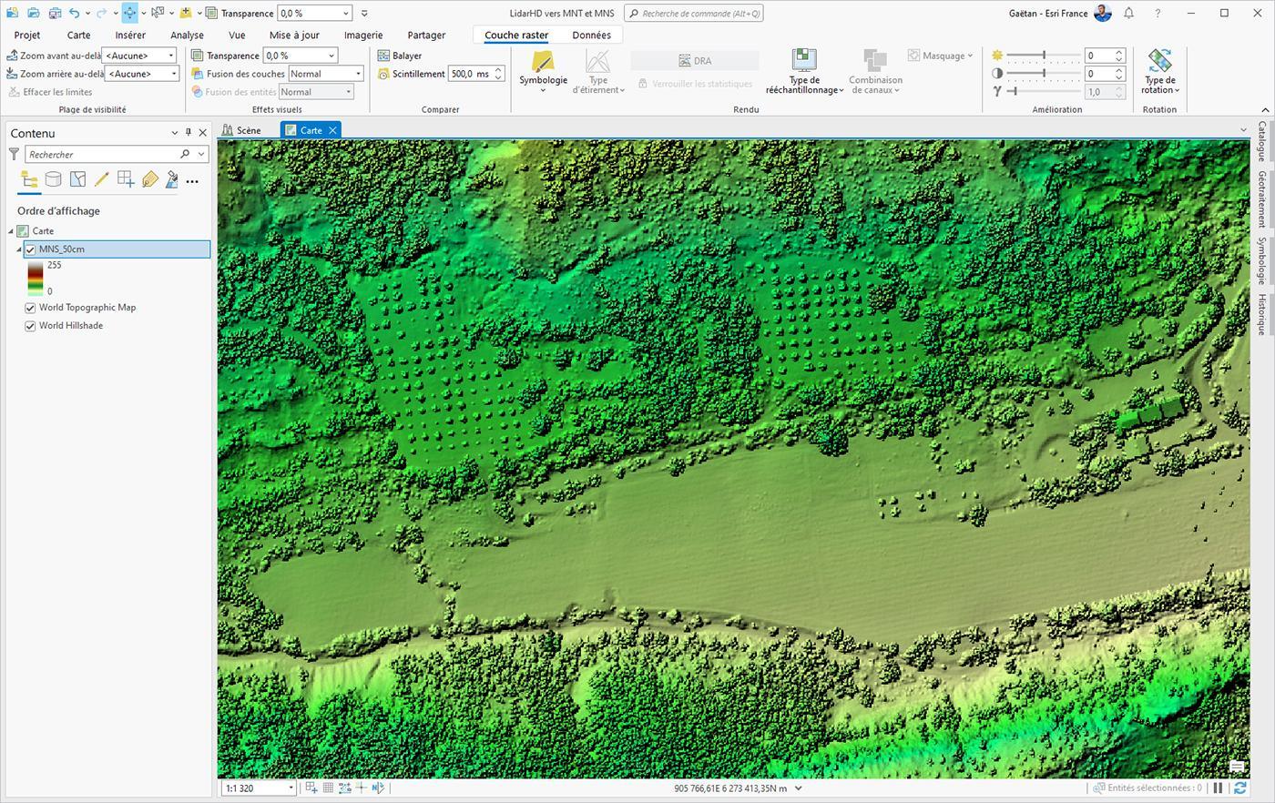Viewport: 1275px width, 803px height.
Task: Adjust the gamma slider
Action: coord(1043,91)
